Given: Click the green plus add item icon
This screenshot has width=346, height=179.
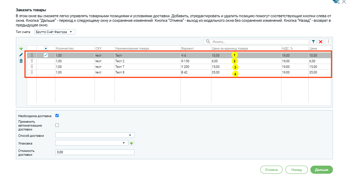Looking at the screenshot, I should point(21,48).
